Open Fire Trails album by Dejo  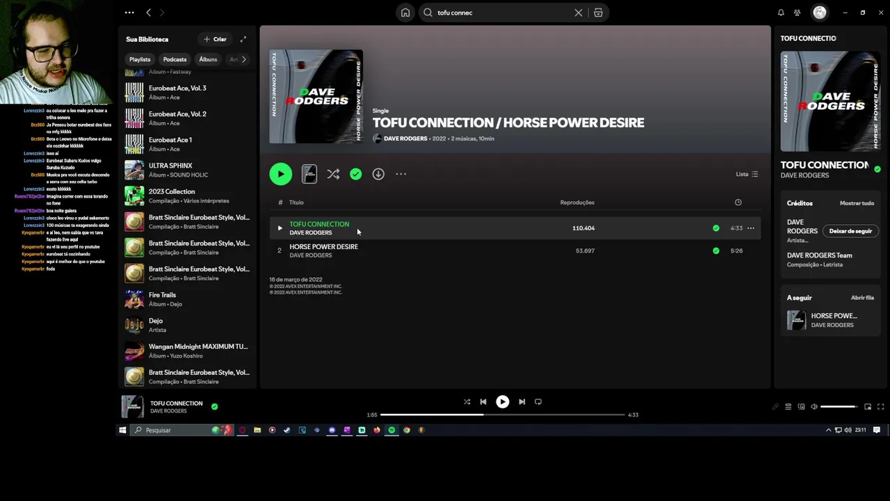coord(186,299)
